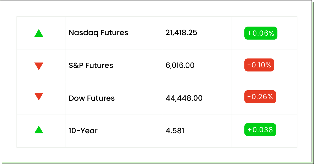Click the 10-Year yield value 4.581
The width and height of the screenshot is (314, 164).
175,131
